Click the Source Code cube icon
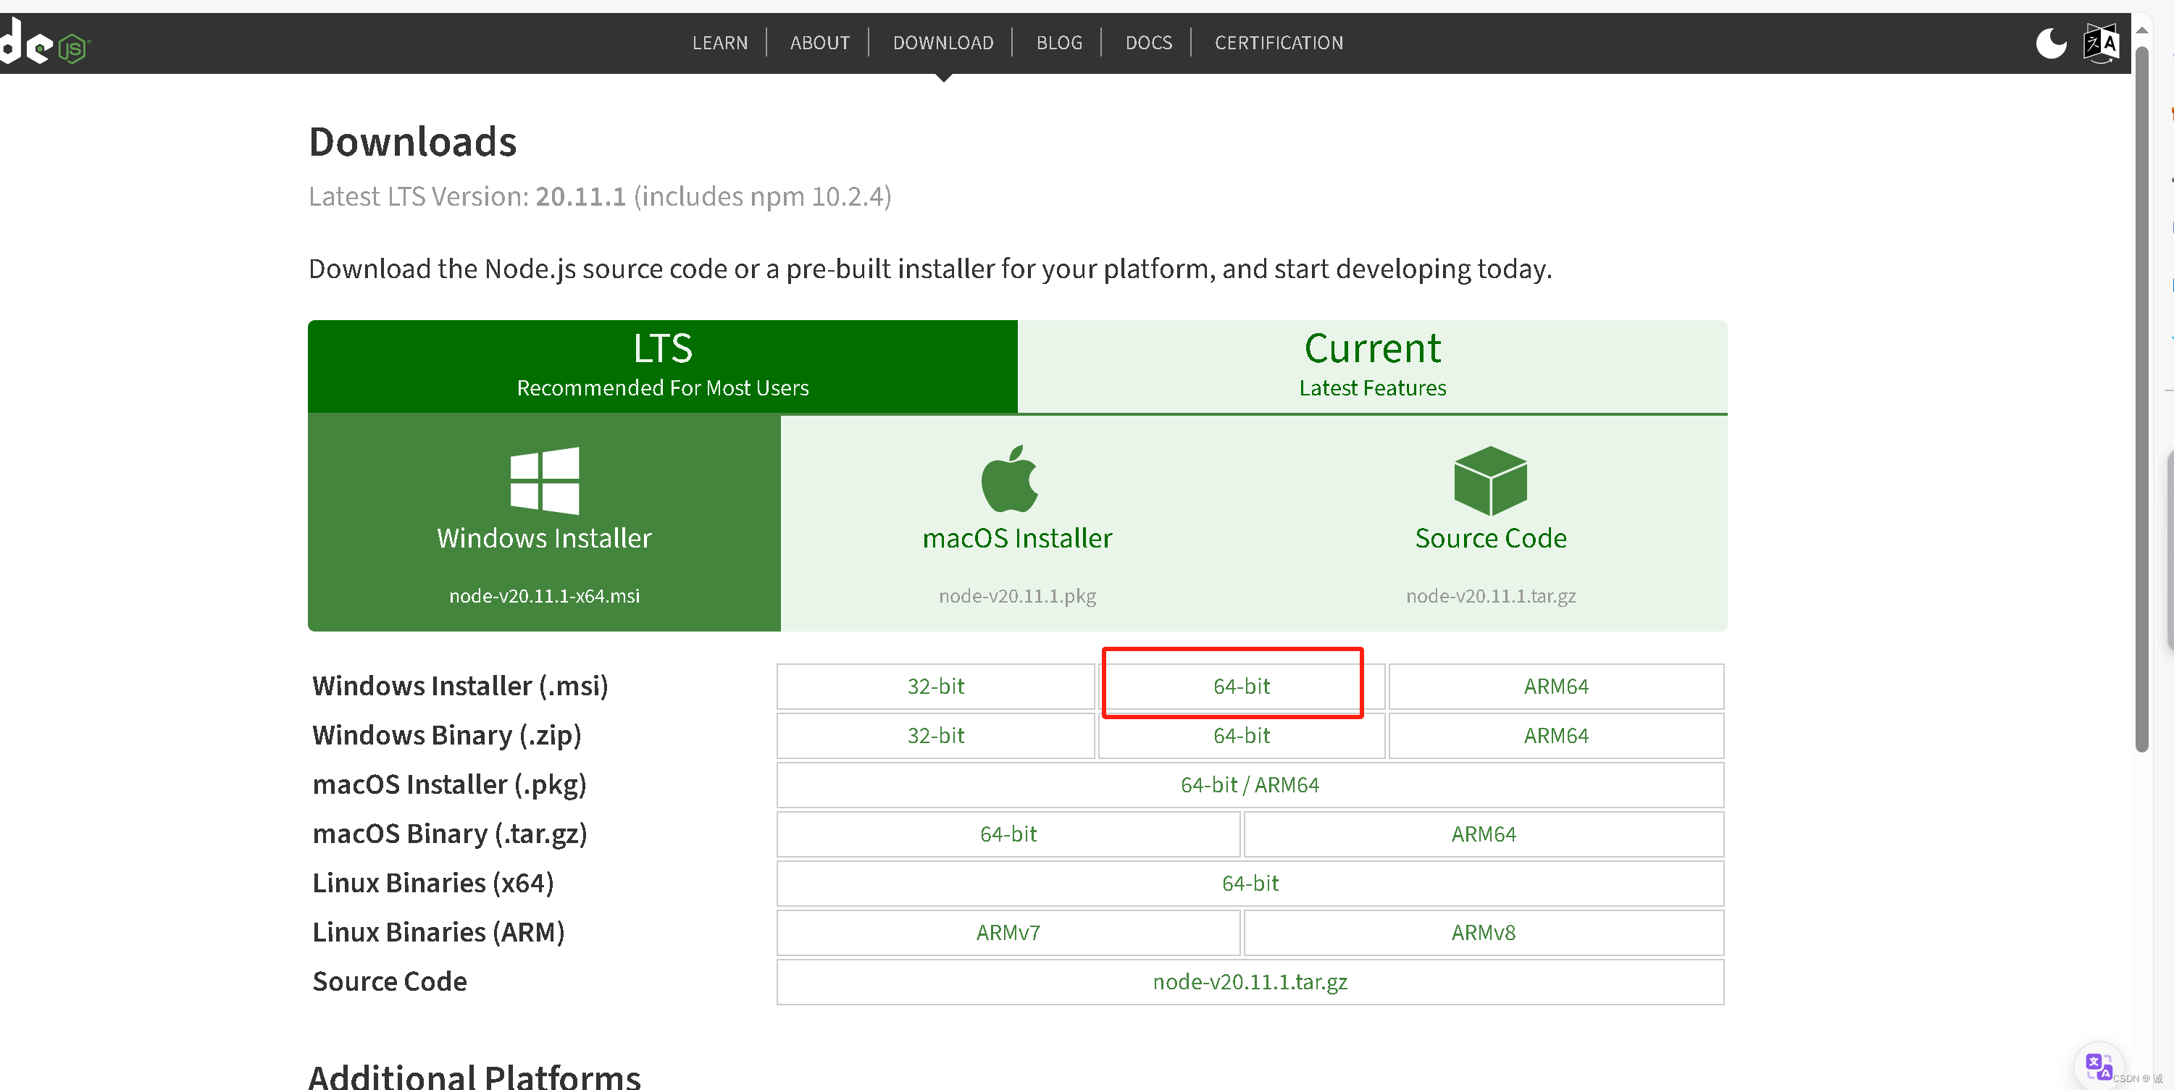Screen dimensions: 2174x1090 [x=1490, y=480]
